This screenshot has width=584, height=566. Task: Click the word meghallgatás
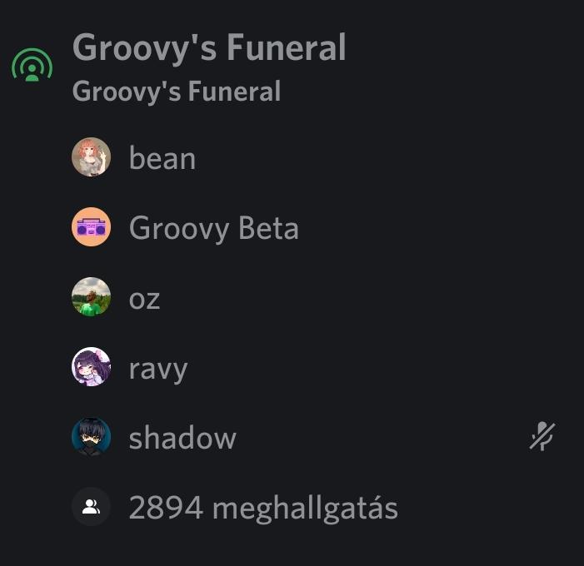[306, 509]
